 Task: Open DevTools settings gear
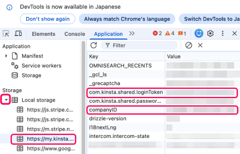pos(210,33)
